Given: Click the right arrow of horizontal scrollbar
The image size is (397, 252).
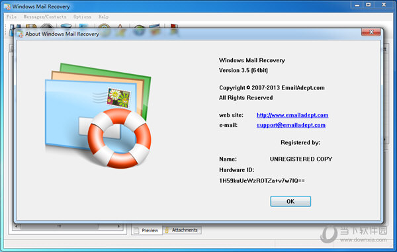Looking at the screenshot, I should pyautogui.click(x=119, y=226).
